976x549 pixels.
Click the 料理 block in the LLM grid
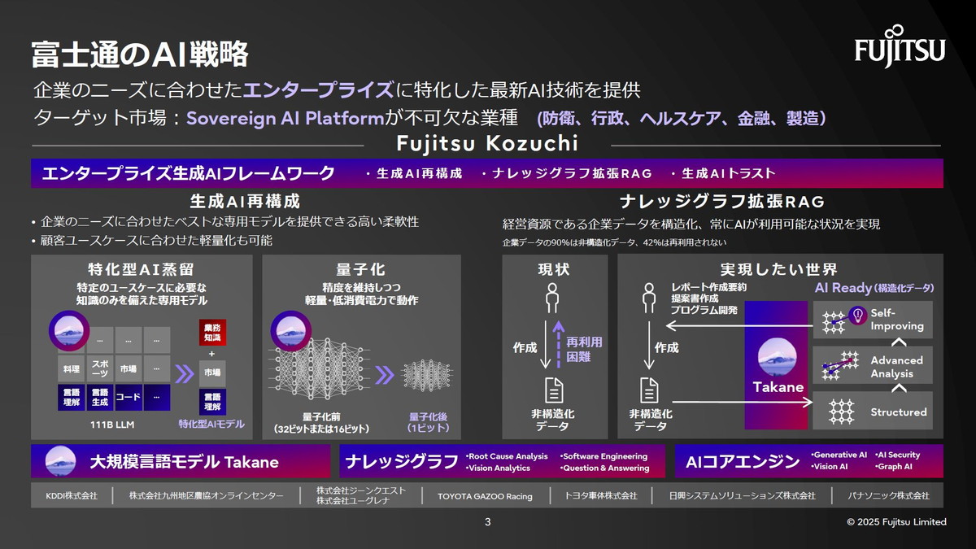tap(71, 368)
